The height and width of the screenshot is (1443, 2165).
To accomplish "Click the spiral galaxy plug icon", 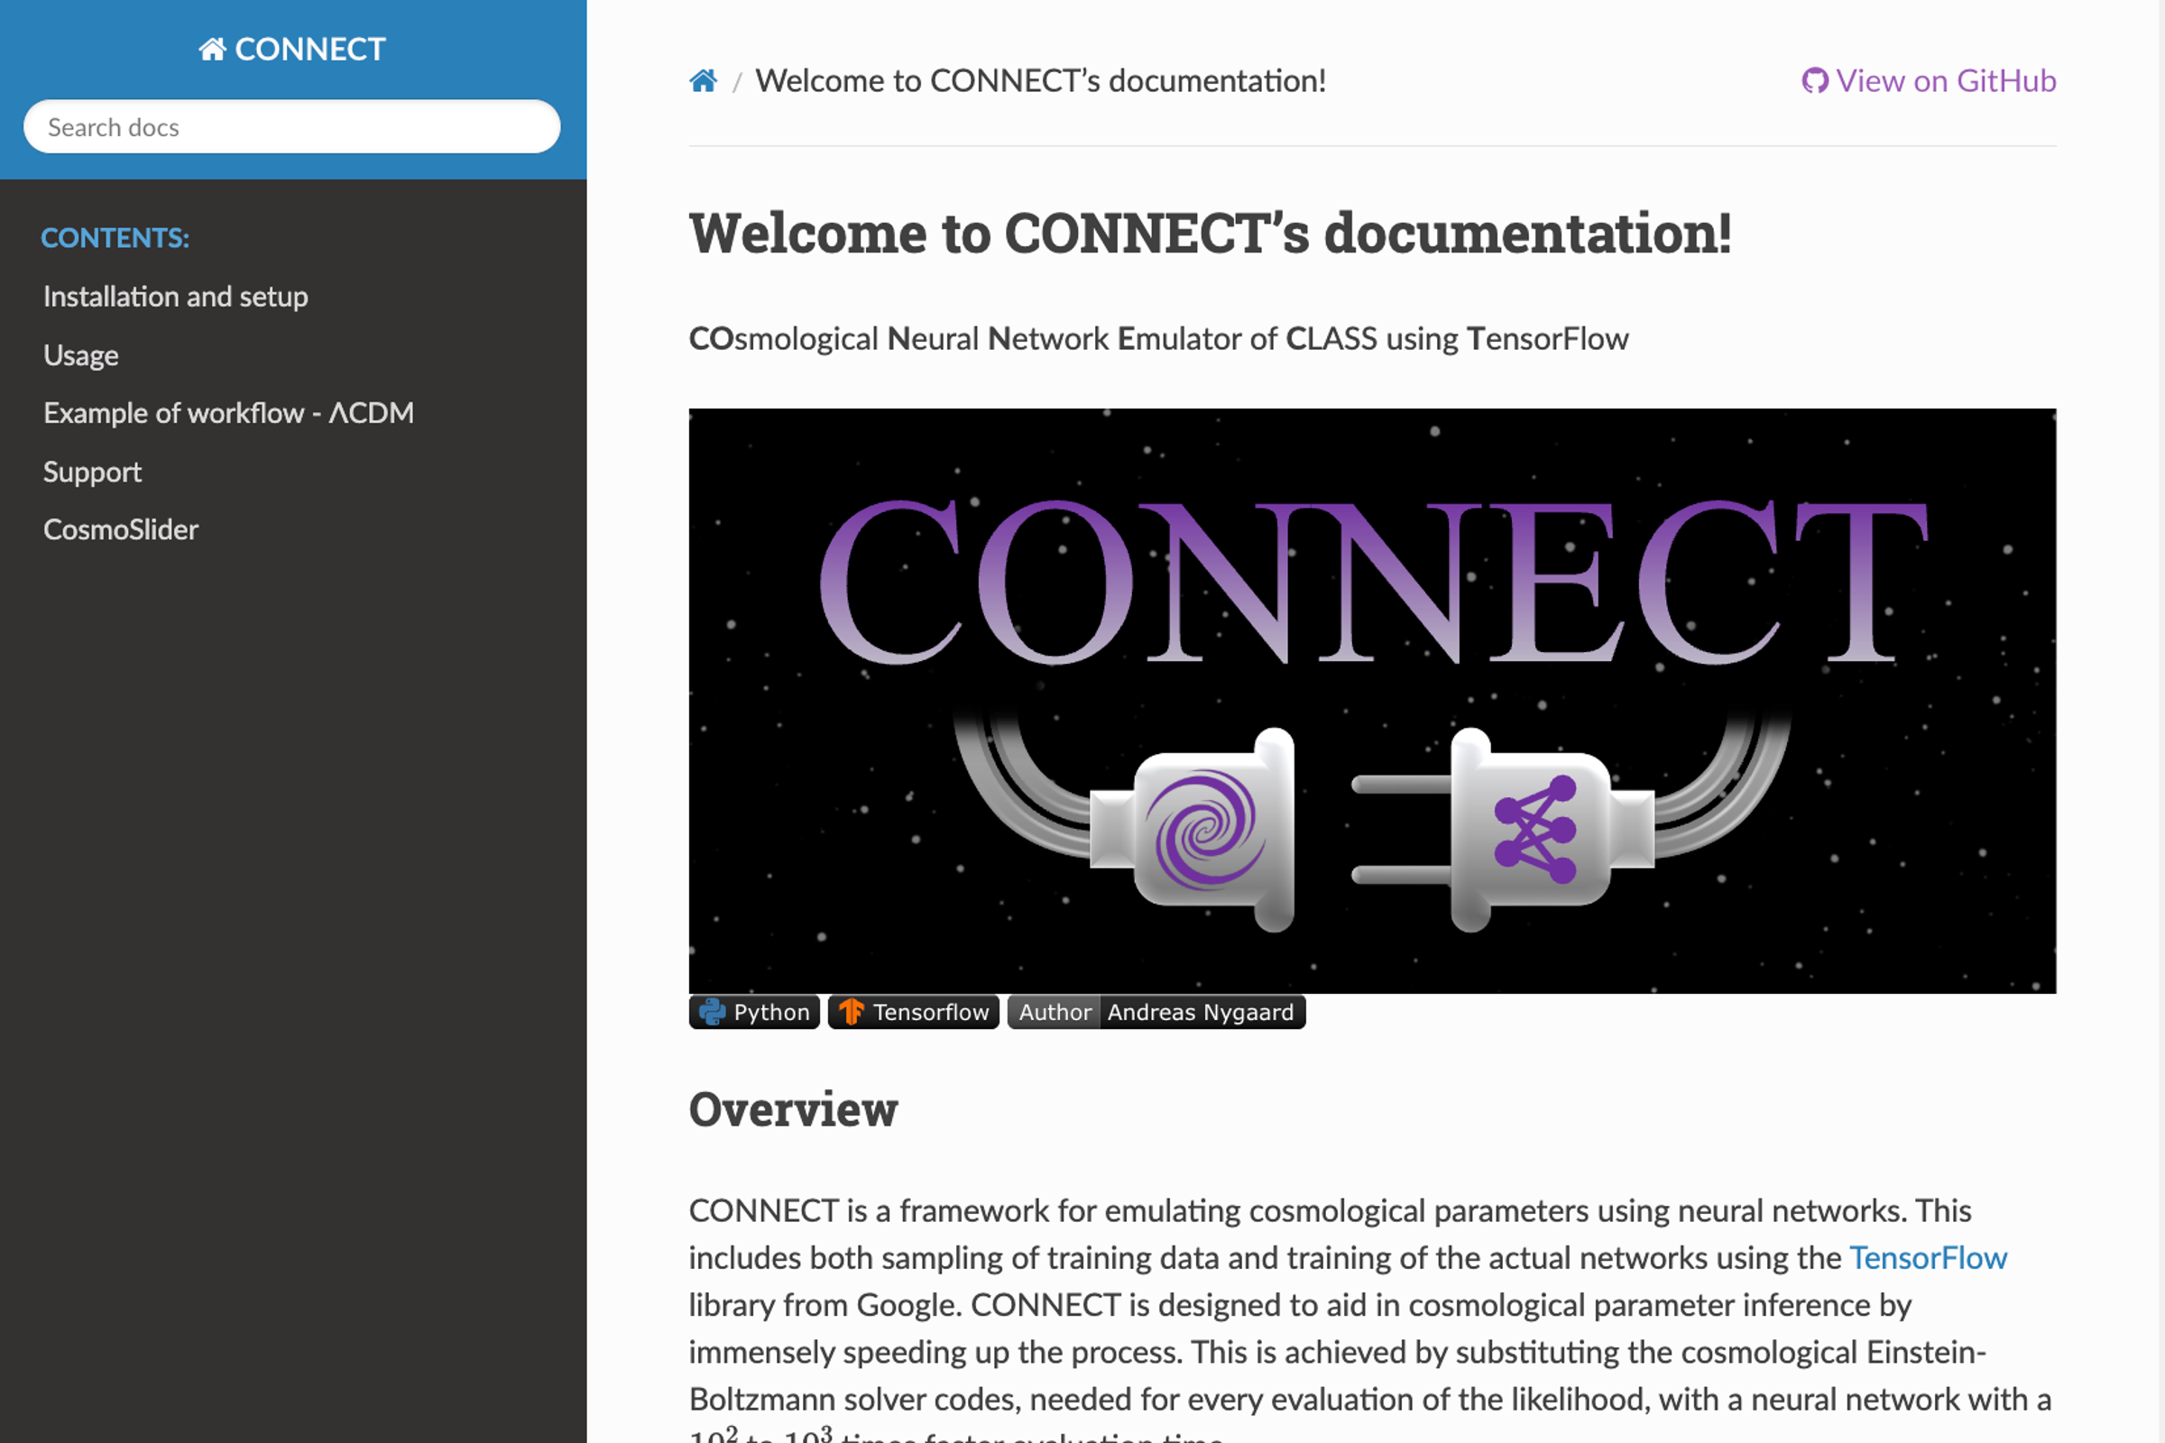I will [x=1205, y=830].
